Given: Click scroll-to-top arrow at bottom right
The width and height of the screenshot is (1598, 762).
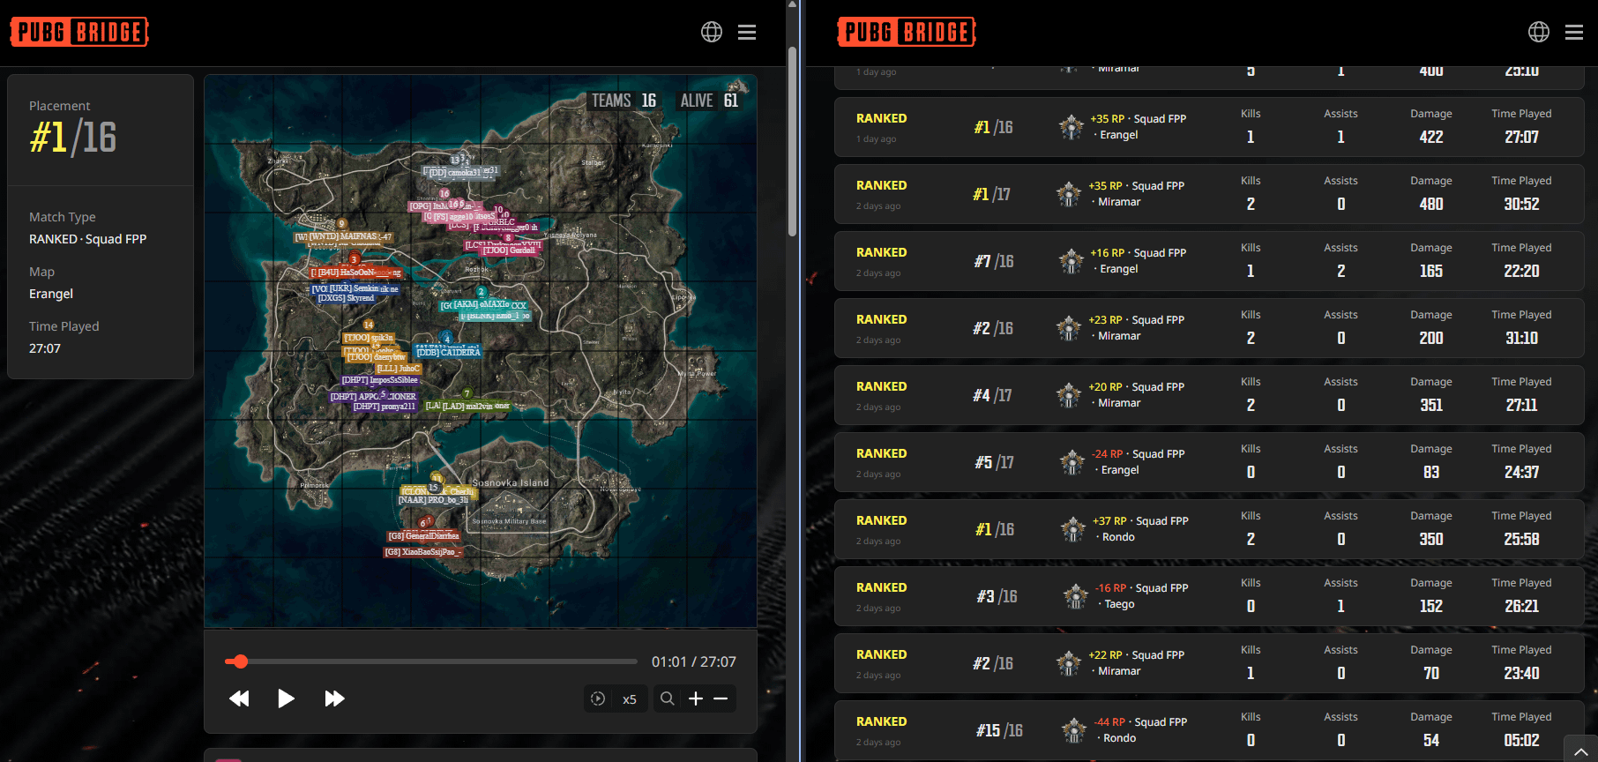Looking at the screenshot, I should click(x=1579, y=751).
